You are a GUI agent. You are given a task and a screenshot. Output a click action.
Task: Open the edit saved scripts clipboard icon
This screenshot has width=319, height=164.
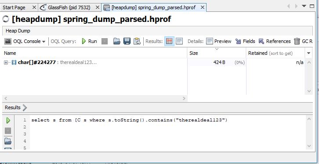click(x=137, y=41)
